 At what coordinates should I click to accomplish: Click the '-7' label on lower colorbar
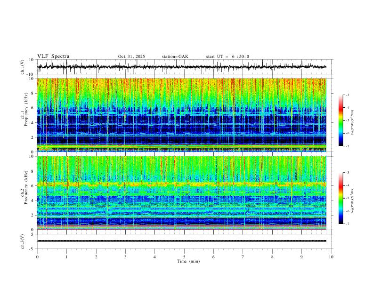pos(348,224)
